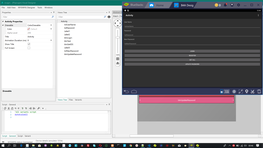The width and height of the screenshot is (263, 148).
Task: Click the find magnifier in Script toolbar
Action: 39,108
